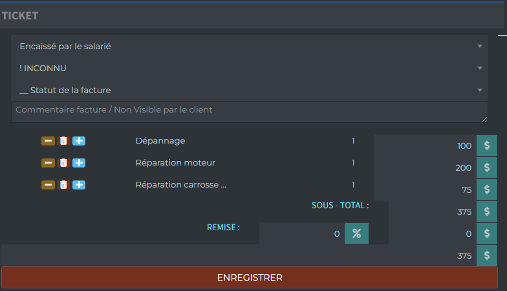Click the percent button next to REMISE
Screen dimensions: 507x291
tap(356, 233)
